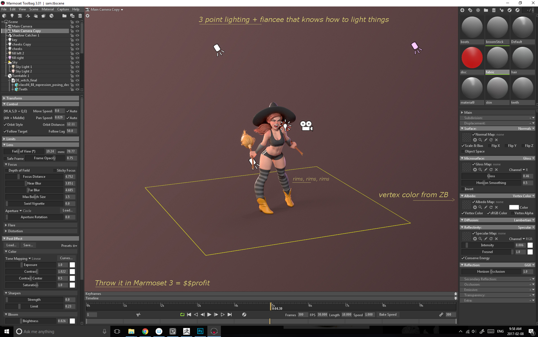Expand the Teeth mesh tree node
Image resolution: width=538 pixels, height=337 pixels.
tap(13, 89)
